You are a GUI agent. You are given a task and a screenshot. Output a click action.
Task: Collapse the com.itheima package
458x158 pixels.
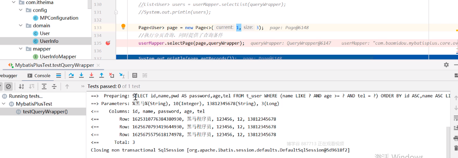click(14, 2)
